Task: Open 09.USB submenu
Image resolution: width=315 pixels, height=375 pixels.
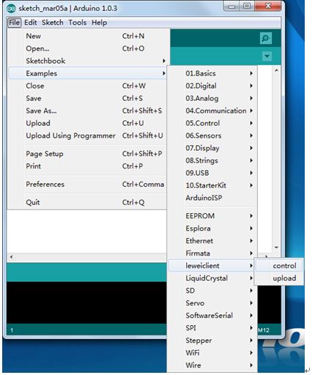Action: point(212,173)
